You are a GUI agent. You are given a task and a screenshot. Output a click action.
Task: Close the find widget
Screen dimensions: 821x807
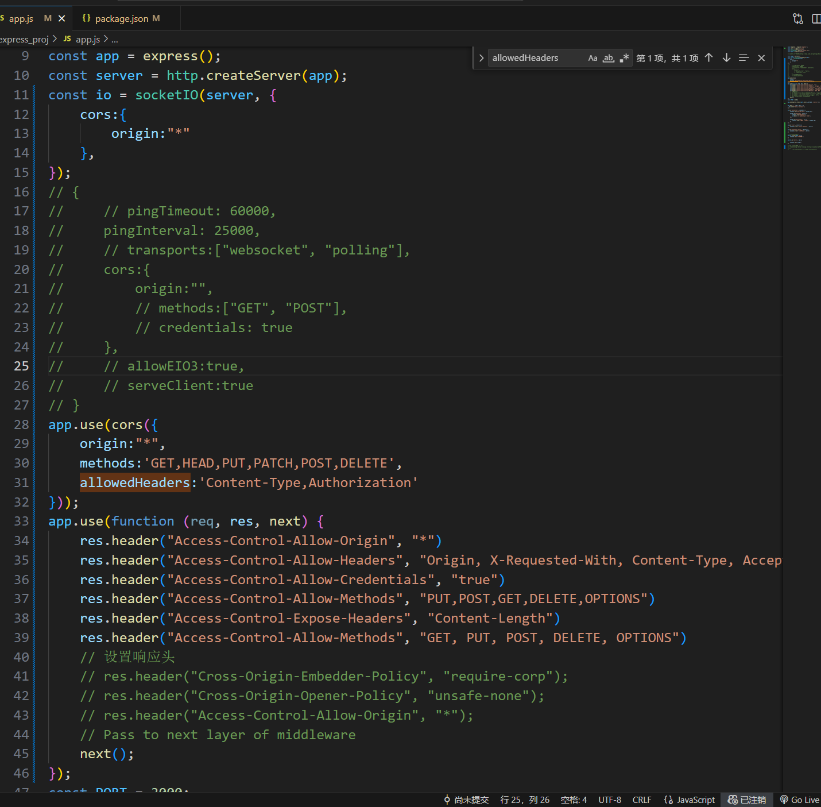pyautogui.click(x=761, y=58)
